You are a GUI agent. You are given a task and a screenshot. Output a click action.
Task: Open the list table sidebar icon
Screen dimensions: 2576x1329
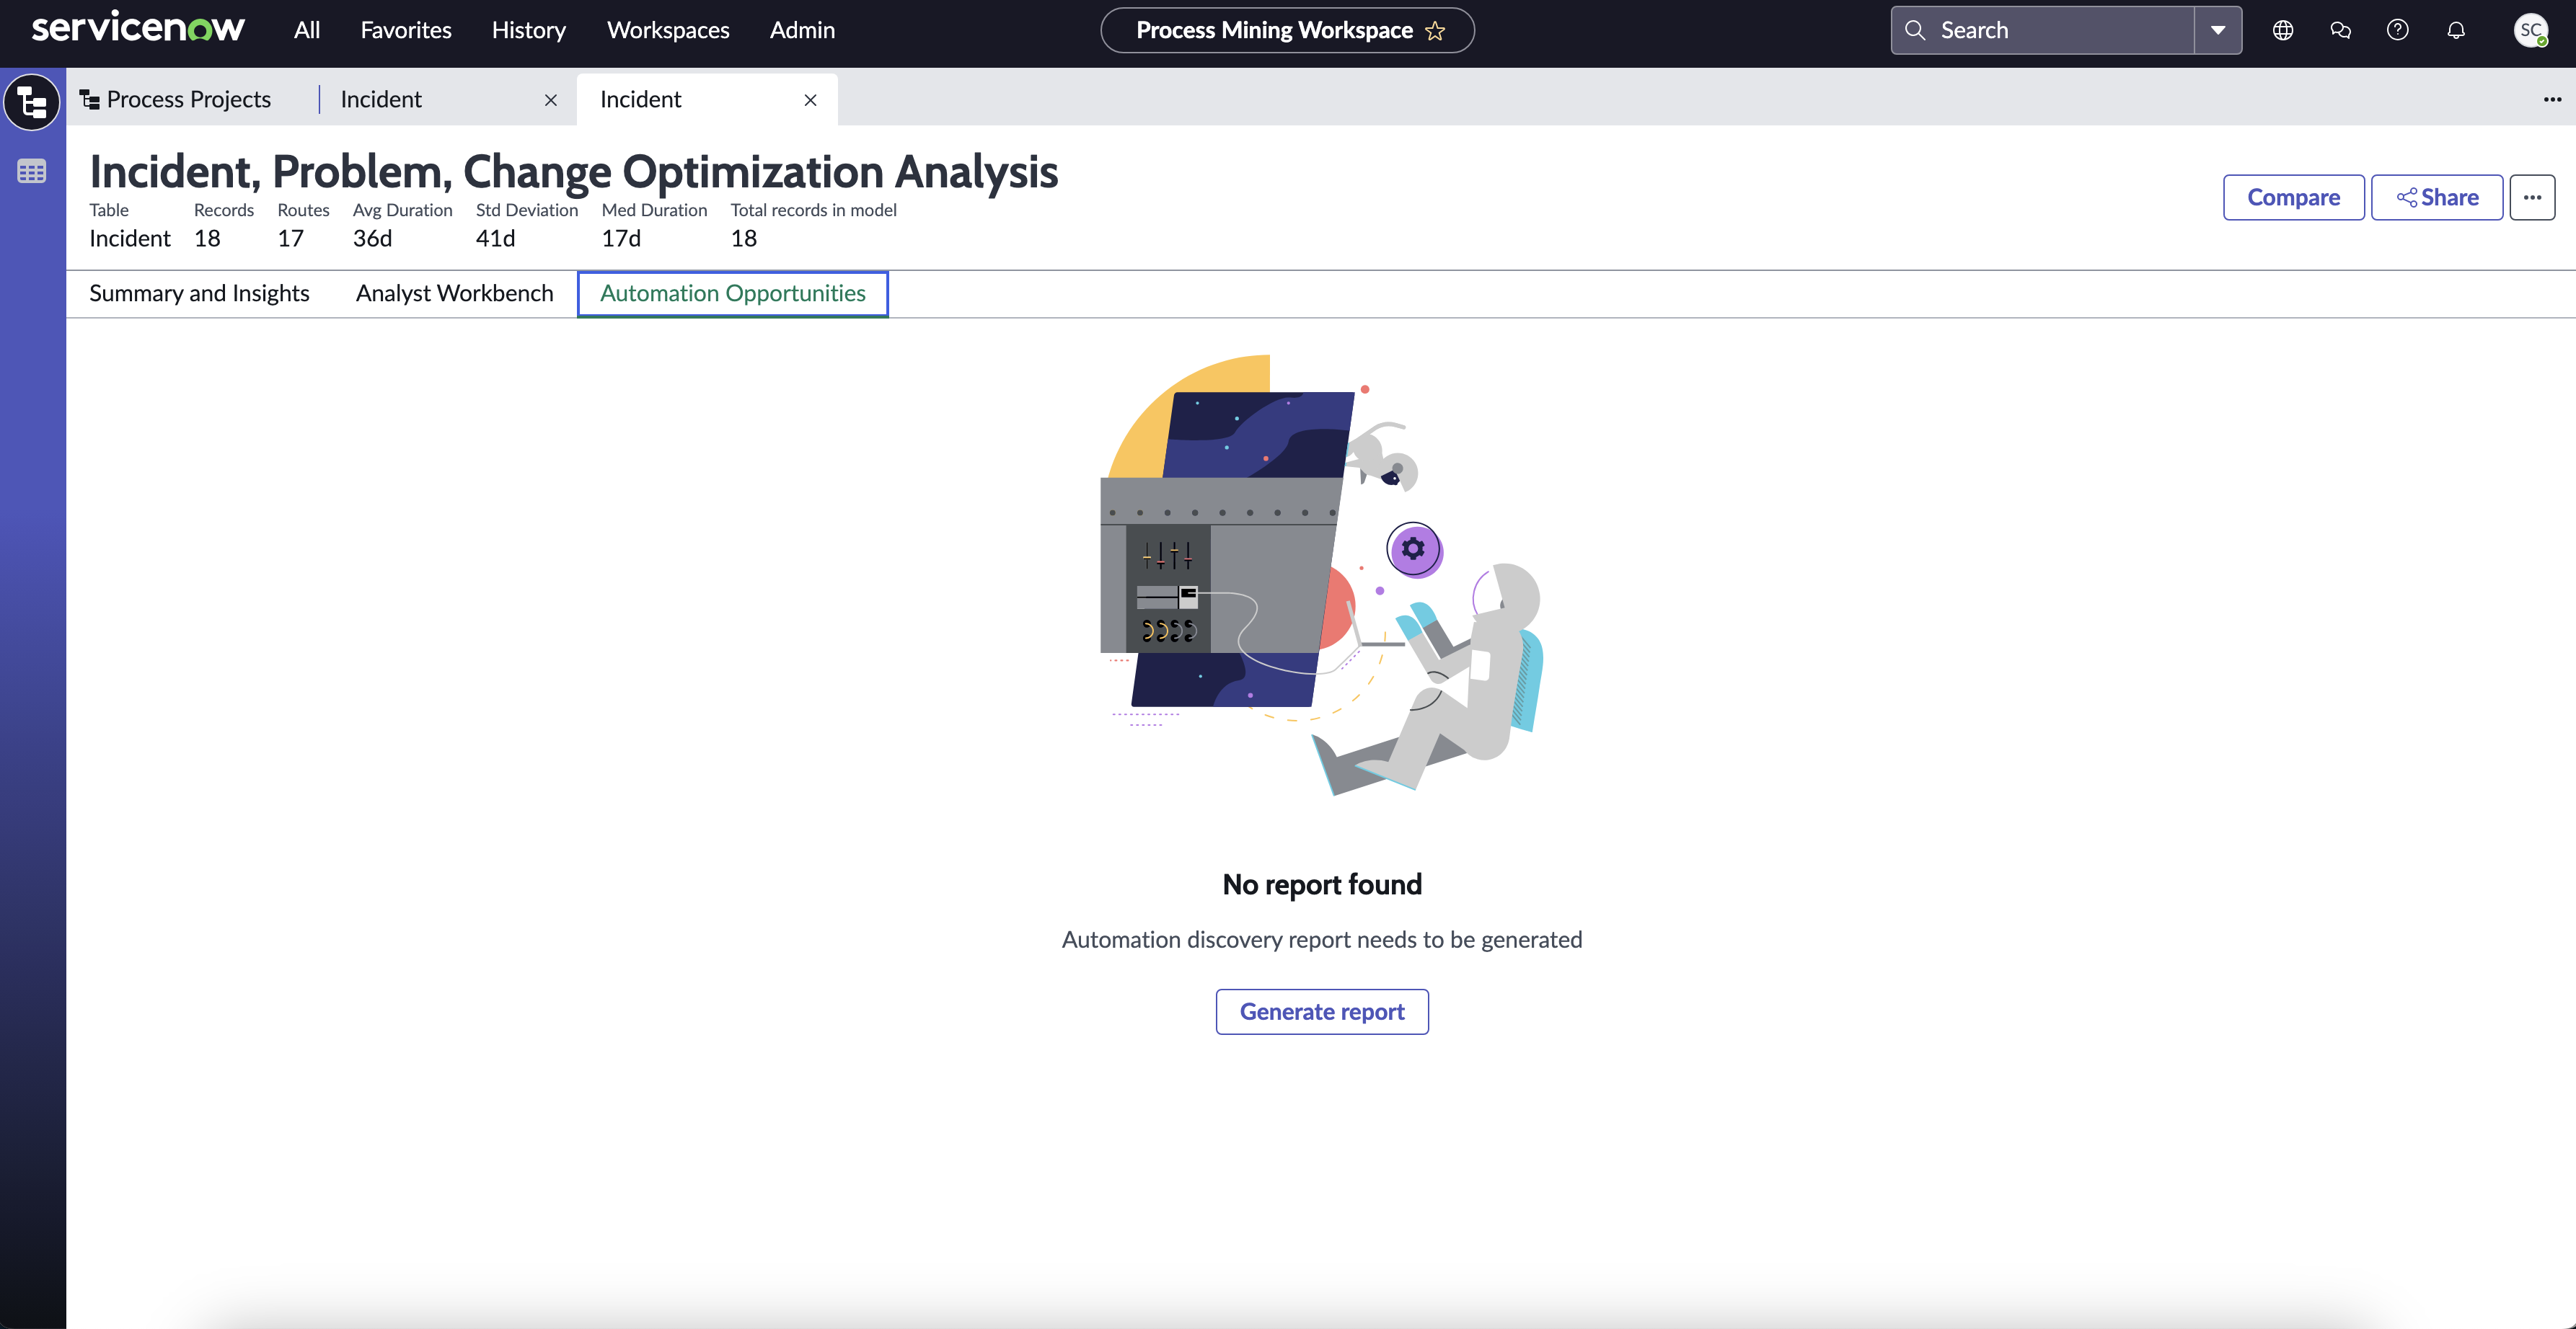click(32, 172)
